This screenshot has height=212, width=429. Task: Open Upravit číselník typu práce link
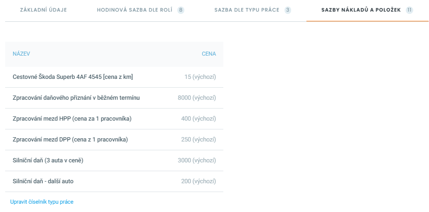(x=42, y=202)
